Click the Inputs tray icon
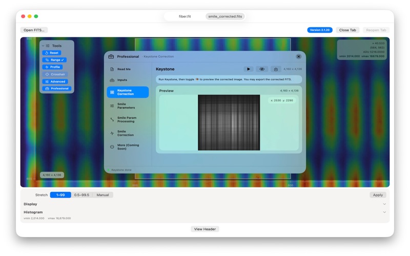The height and width of the screenshot is (256, 410). pyautogui.click(x=112, y=80)
